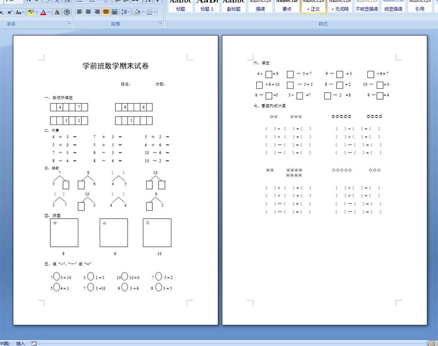Center align the text
Viewport: 438px width, 346px height.
[x=88, y=12]
